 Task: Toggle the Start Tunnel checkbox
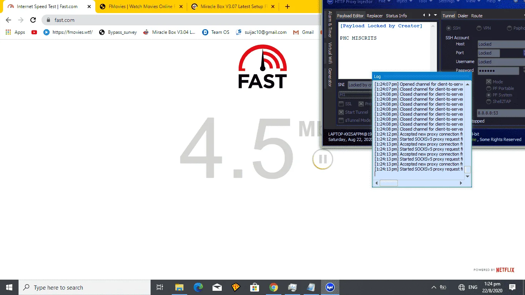pos(341,112)
